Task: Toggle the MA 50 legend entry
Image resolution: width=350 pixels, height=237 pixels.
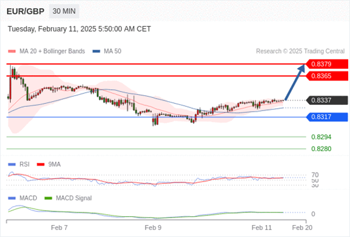Action: 107,51
